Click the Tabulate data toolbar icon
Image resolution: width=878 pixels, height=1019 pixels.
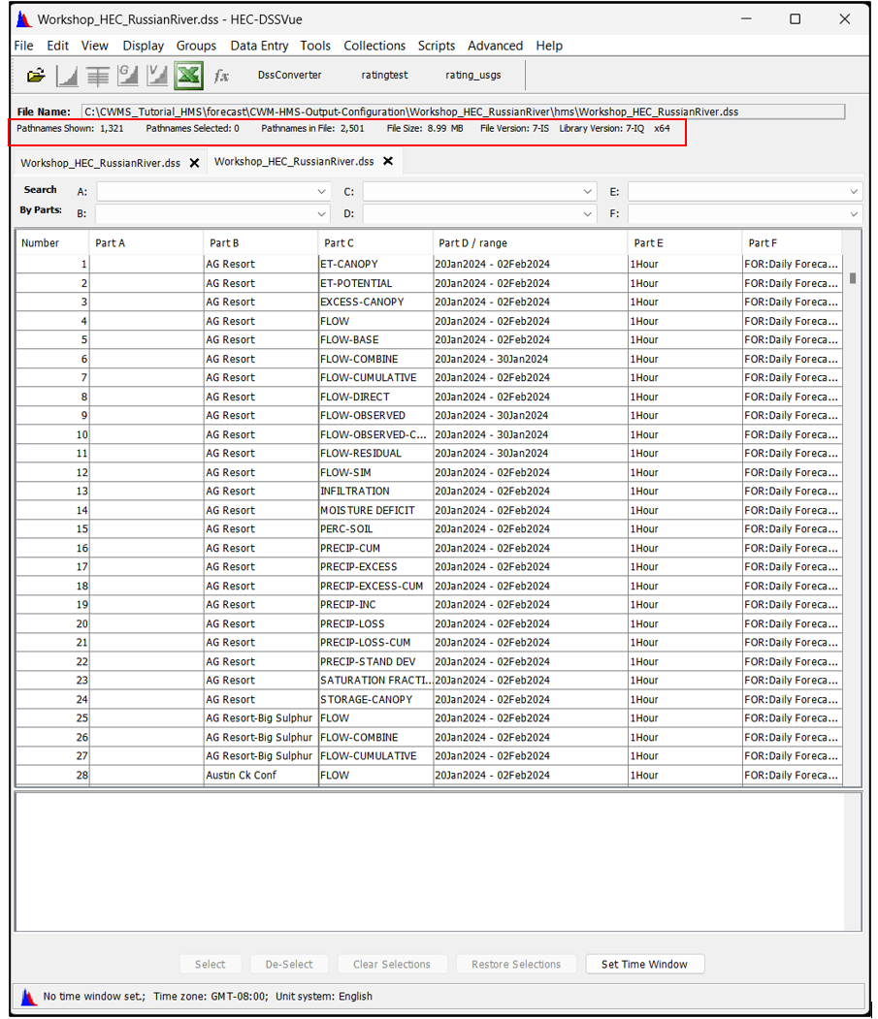(x=97, y=76)
